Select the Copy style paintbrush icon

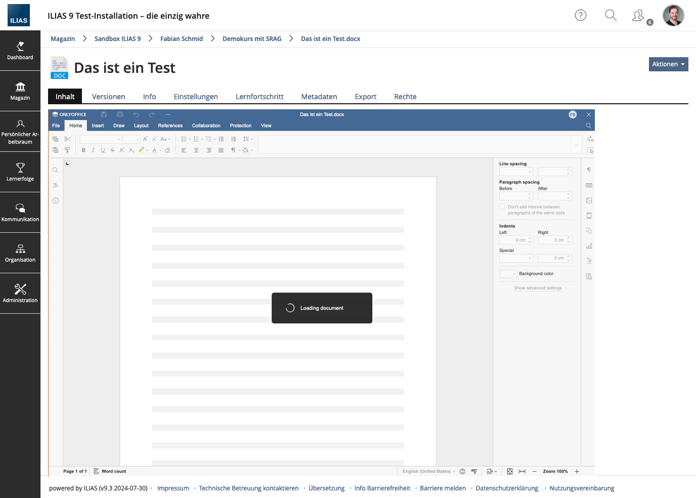coord(67,150)
